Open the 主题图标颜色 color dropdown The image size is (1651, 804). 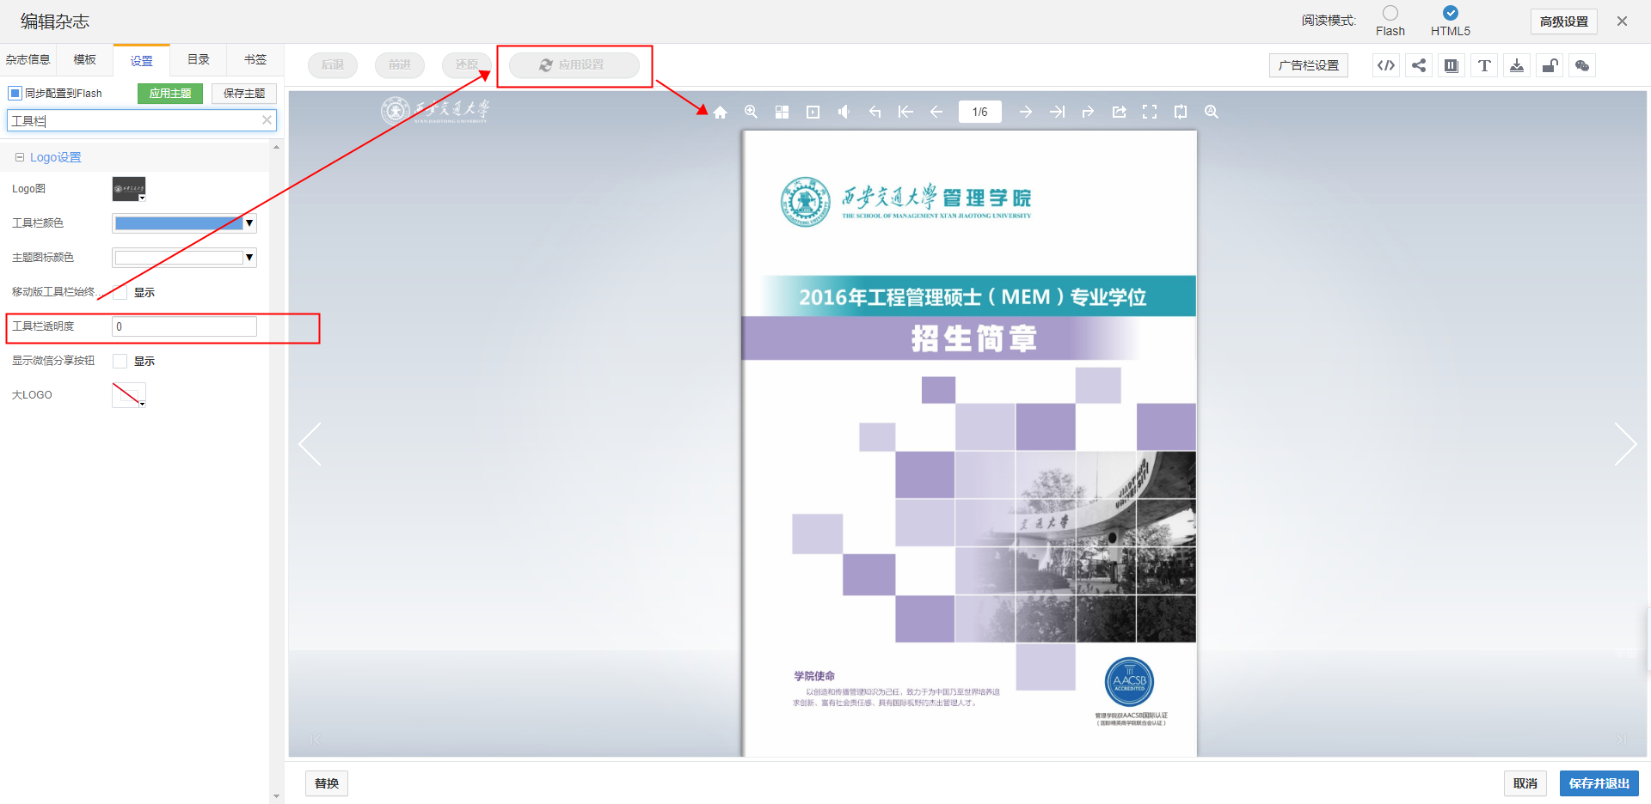click(x=185, y=258)
